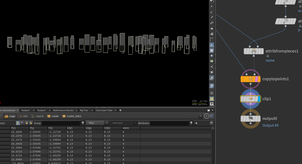Select the attribfrompieces1 node
This screenshot has height=164, width=302.
(254, 51)
